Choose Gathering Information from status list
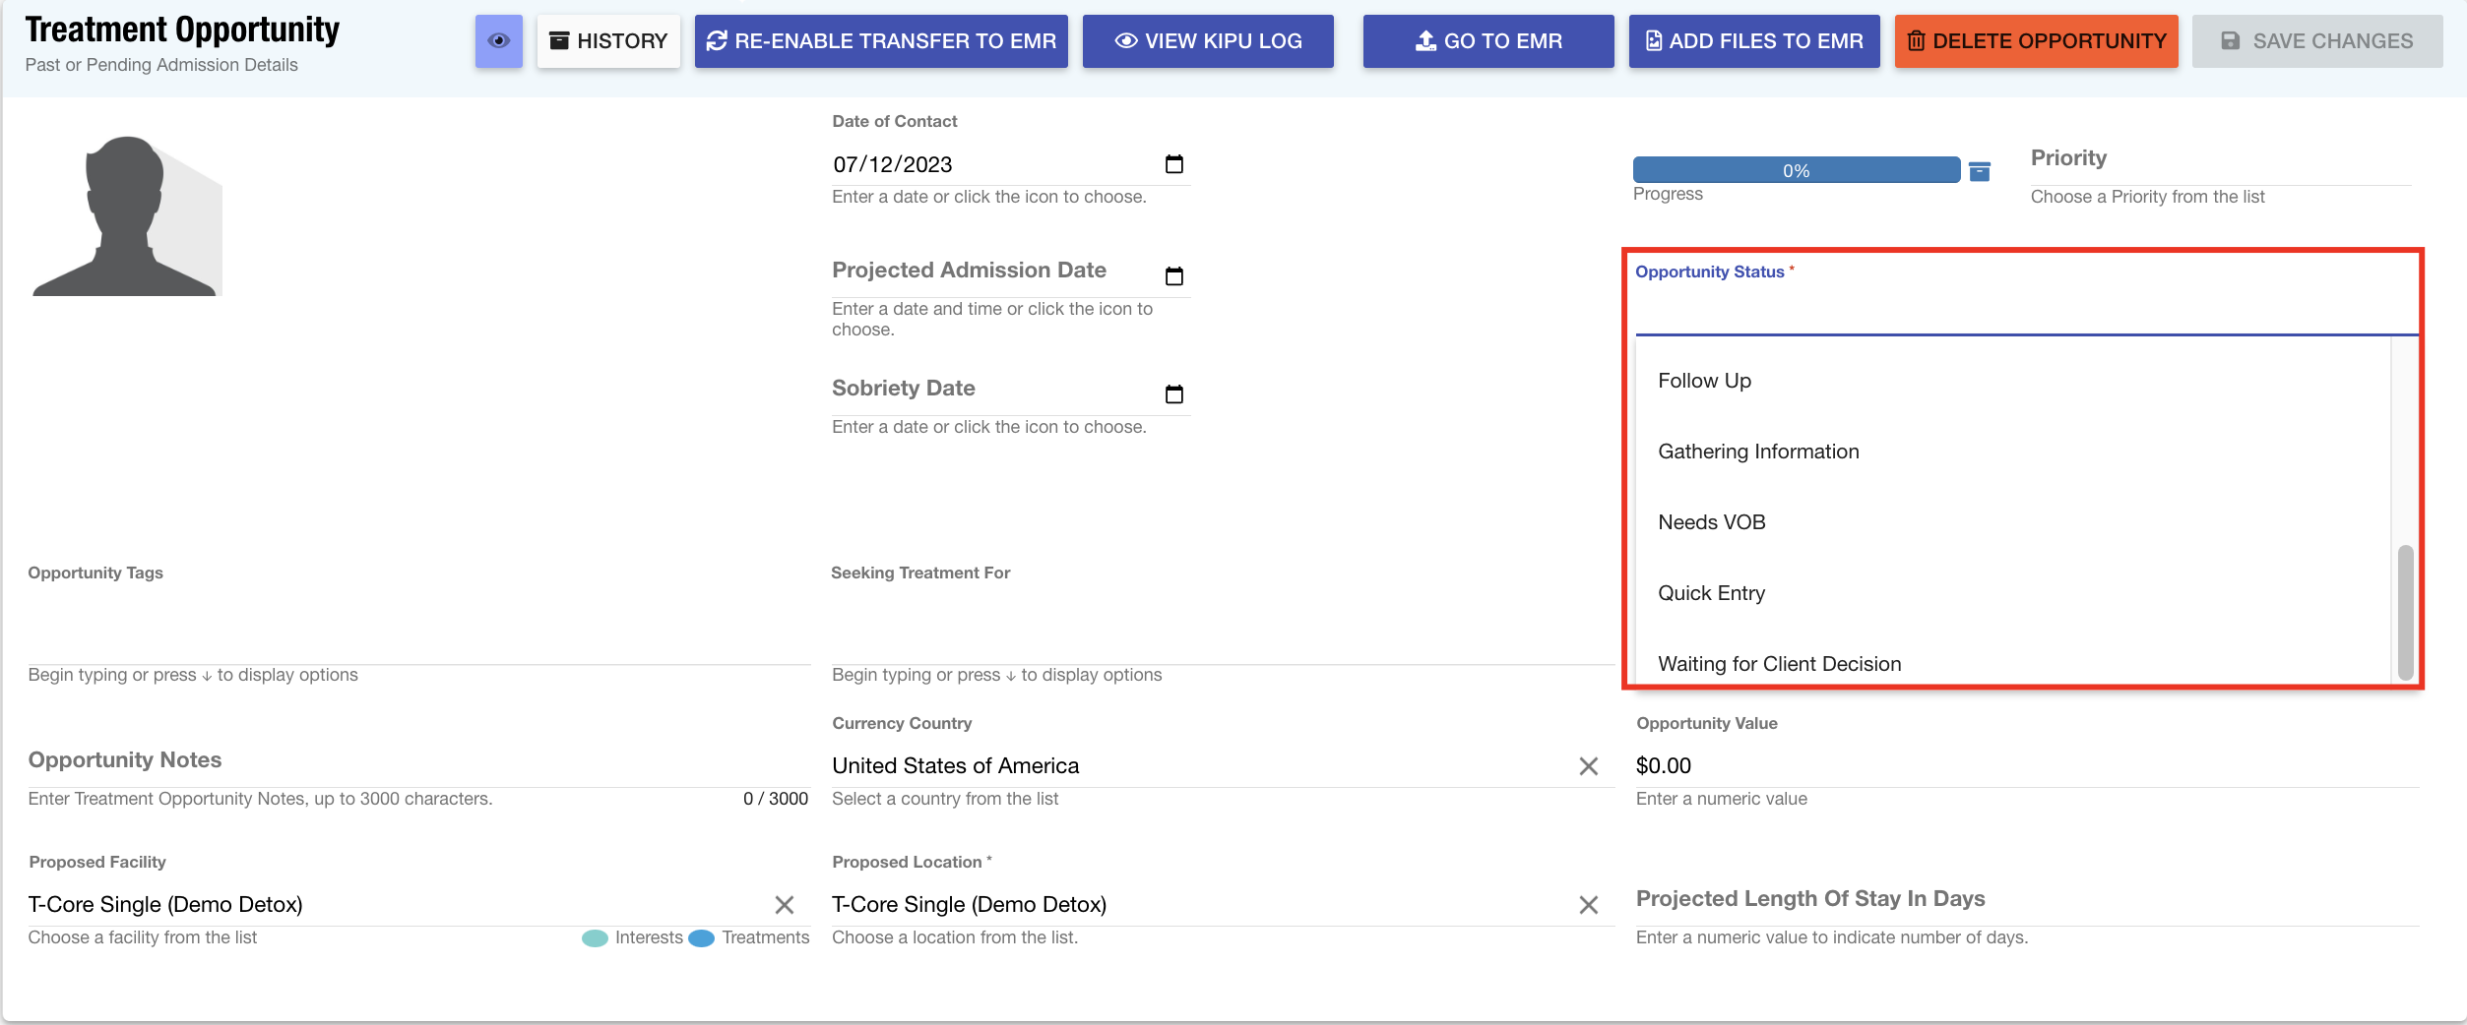Viewport: 2467px width, 1025px height. click(1758, 452)
